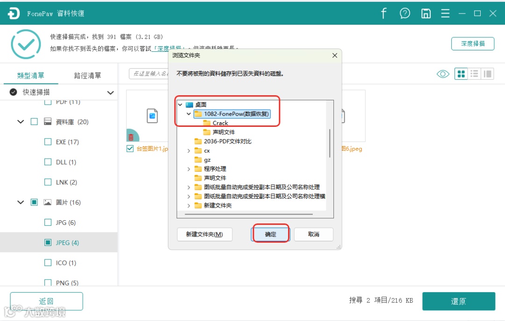Image resolution: width=505 pixels, height=321 pixels.
Task: Collapse the 資料庫 category arrow
Action: (x=21, y=121)
